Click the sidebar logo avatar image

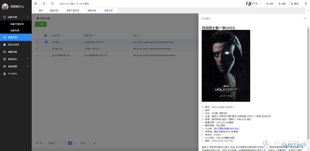5,7
